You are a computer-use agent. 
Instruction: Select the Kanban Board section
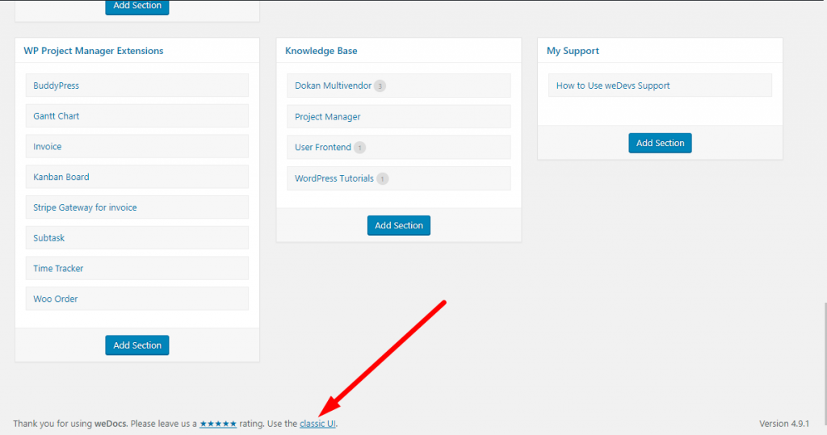coord(137,177)
